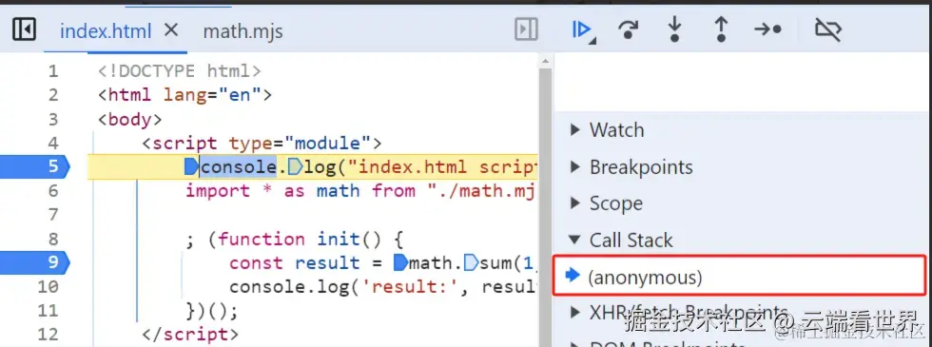Select the index.html tab

click(106, 30)
